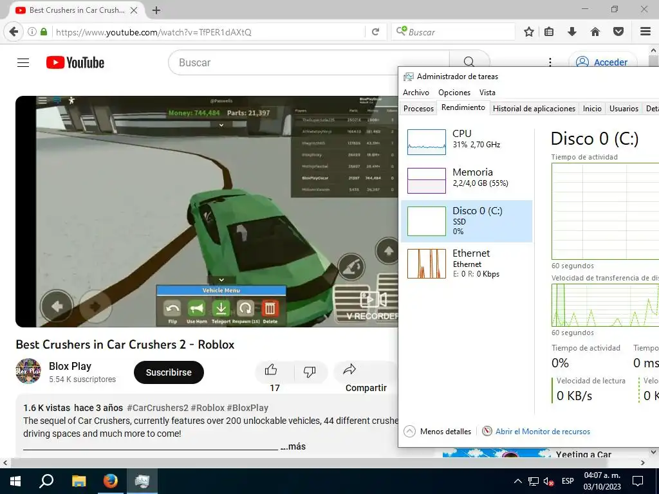659x494 pixels.
Task: Click horizontal scrollbar right arrow
Action: 643,462
